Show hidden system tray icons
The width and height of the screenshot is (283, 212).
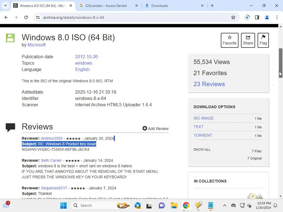click(x=224, y=205)
